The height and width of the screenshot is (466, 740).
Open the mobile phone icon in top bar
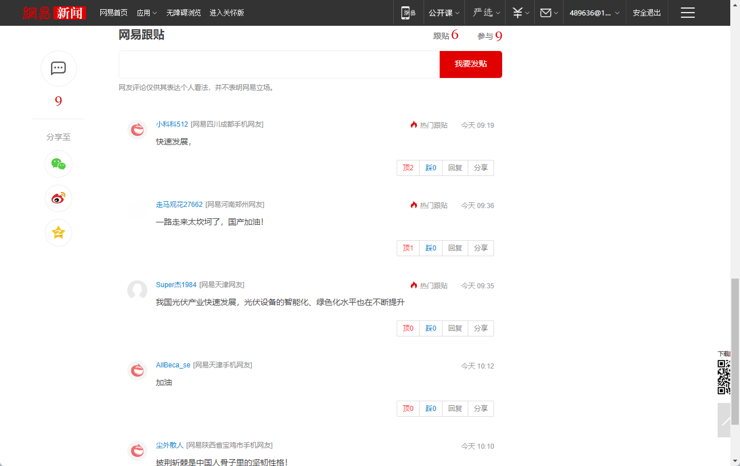(x=408, y=13)
